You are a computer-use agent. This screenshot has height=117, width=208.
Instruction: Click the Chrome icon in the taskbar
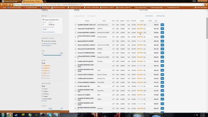pyautogui.click(x=9, y=115)
